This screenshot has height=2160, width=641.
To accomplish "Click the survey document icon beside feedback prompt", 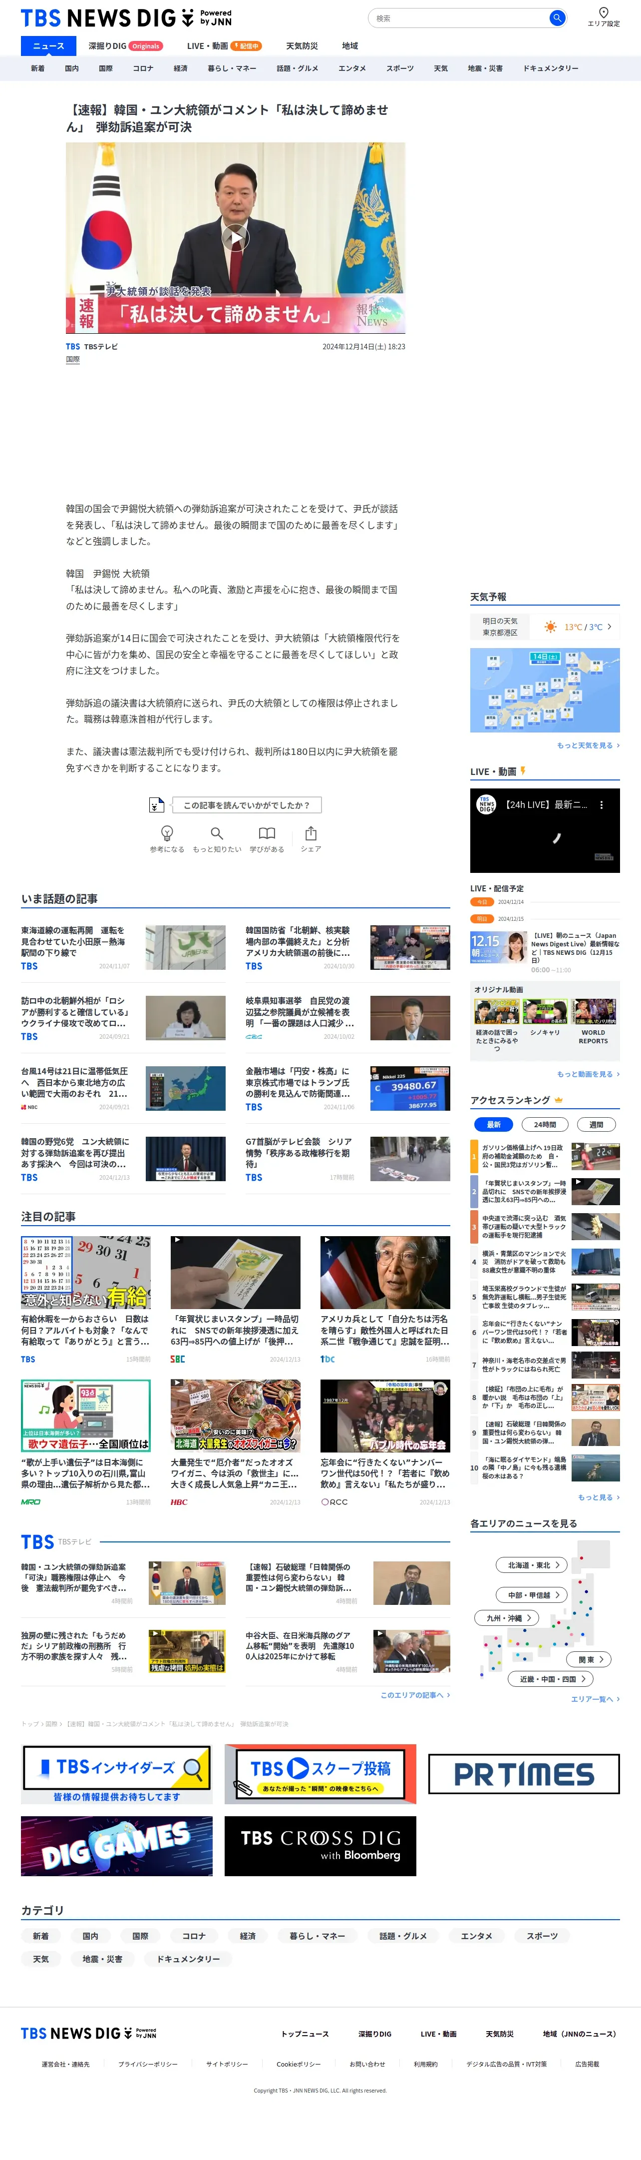I will 156,805.
